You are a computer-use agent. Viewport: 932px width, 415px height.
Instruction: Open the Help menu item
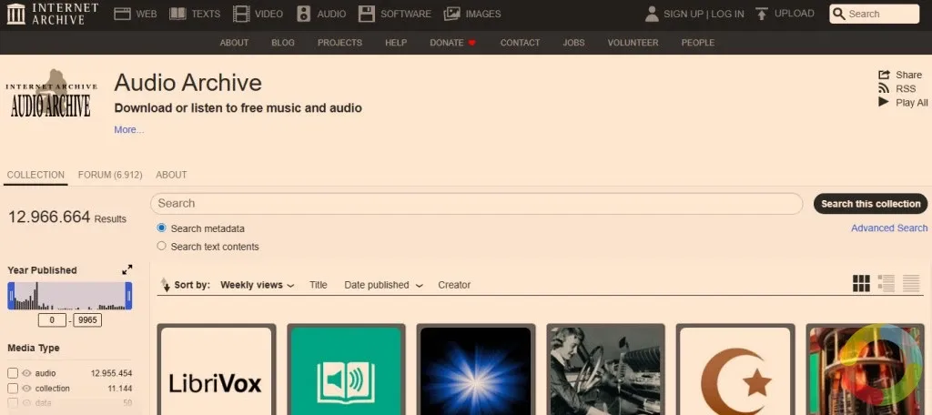click(396, 43)
